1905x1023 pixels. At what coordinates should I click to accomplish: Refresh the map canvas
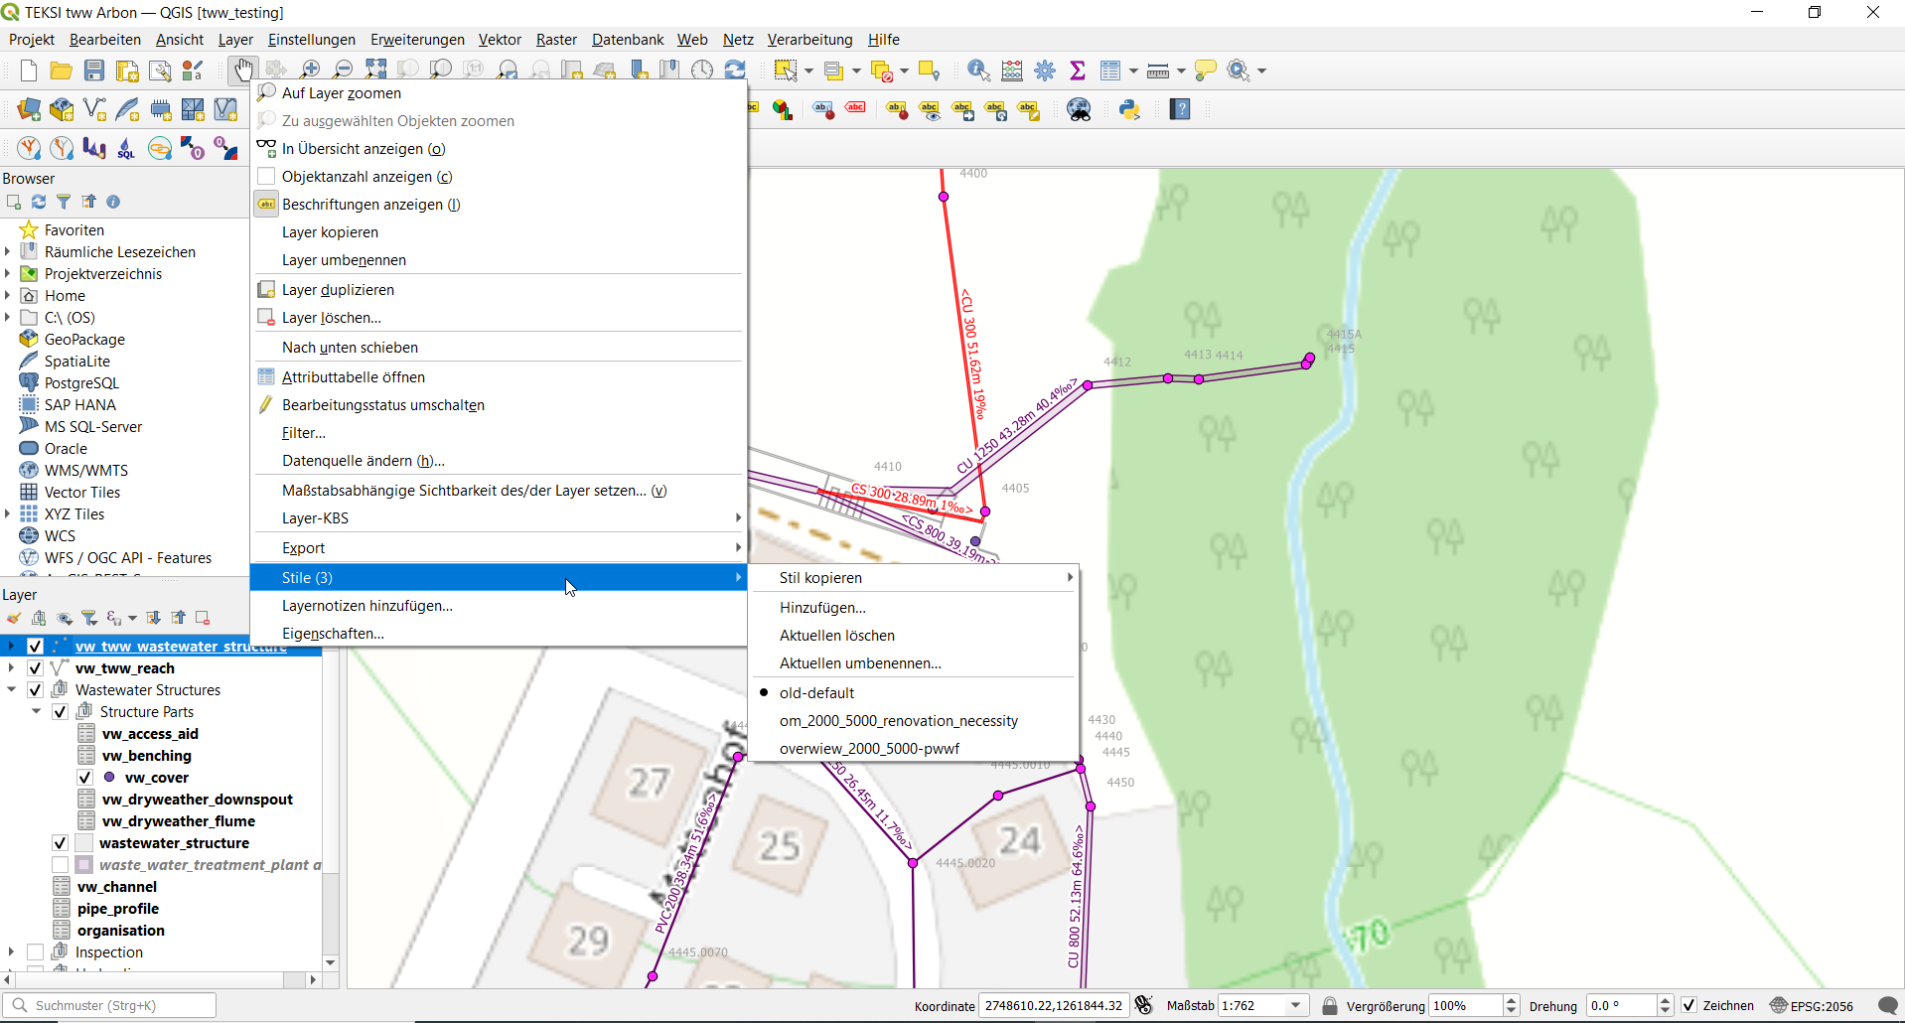[735, 70]
